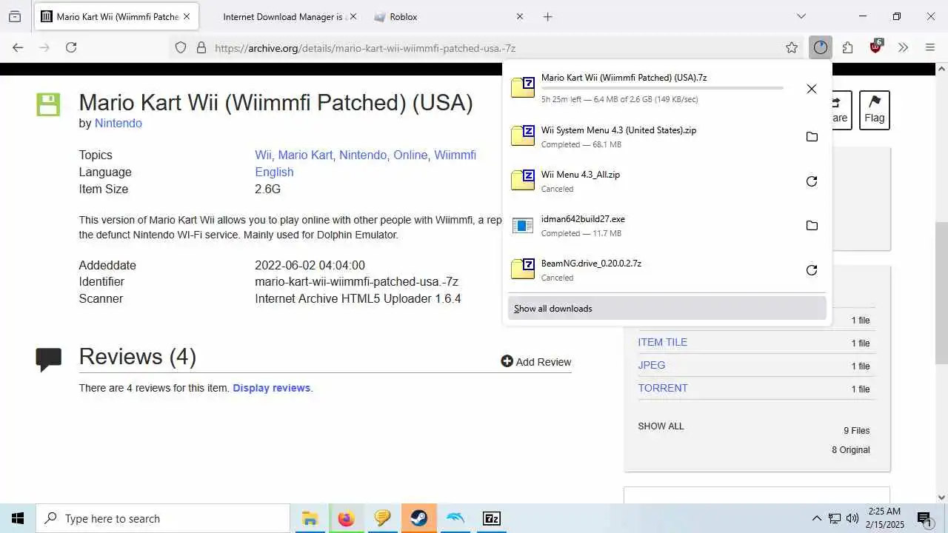Screen dimensions: 948x533
Task: Open the Firefox hamburger application menu
Action: pos(930,47)
